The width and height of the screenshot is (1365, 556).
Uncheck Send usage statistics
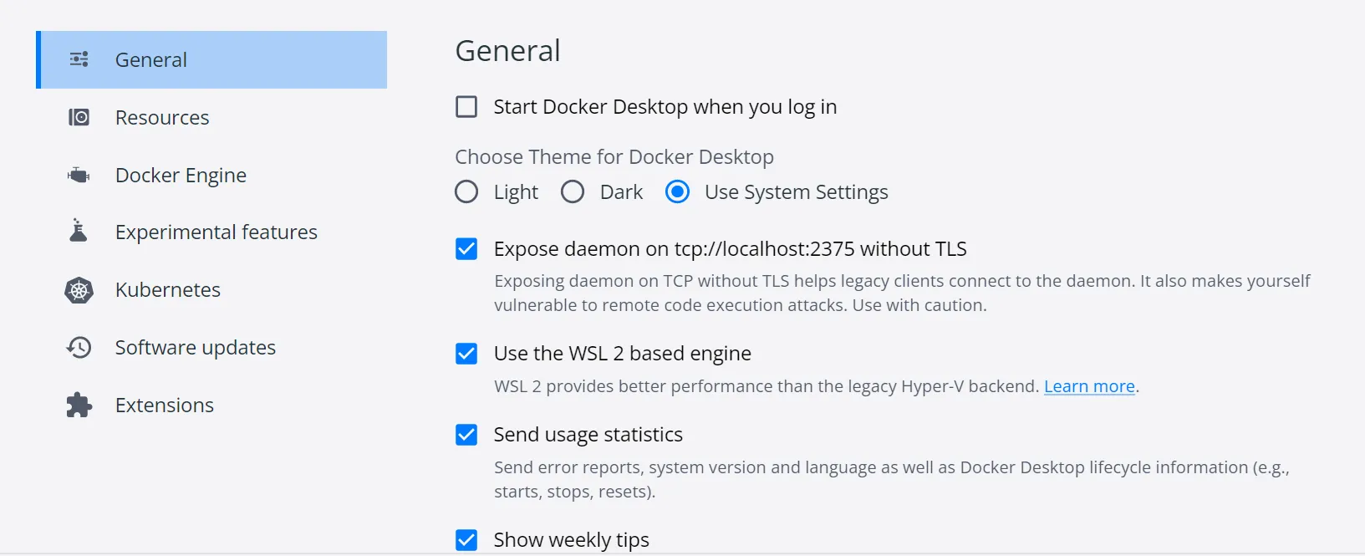coord(466,435)
